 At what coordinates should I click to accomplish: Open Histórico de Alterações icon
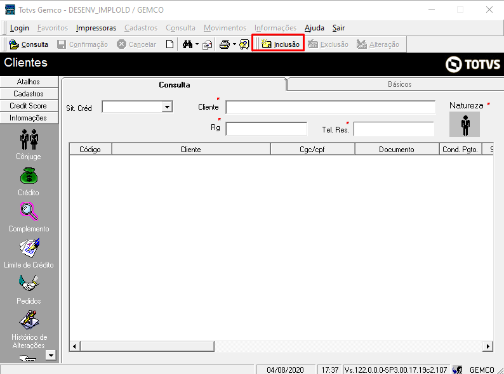tap(29, 319)
